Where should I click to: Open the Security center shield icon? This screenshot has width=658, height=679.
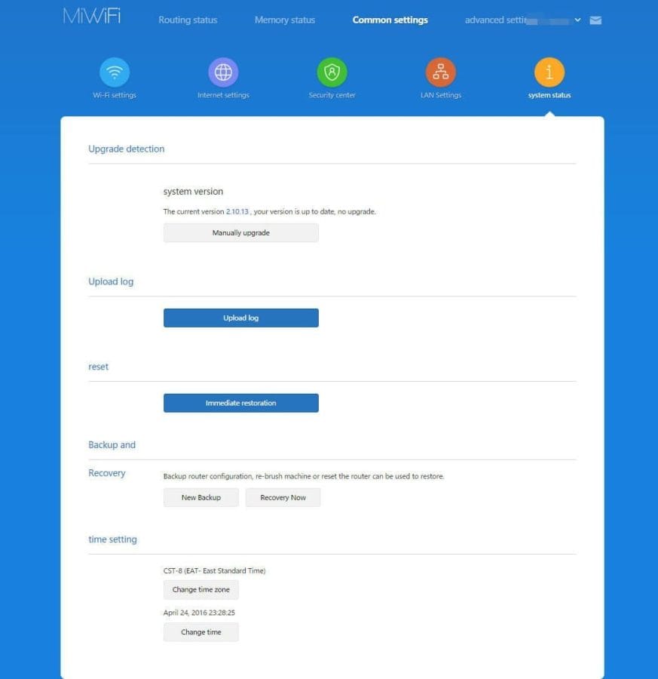coord(332,72)
